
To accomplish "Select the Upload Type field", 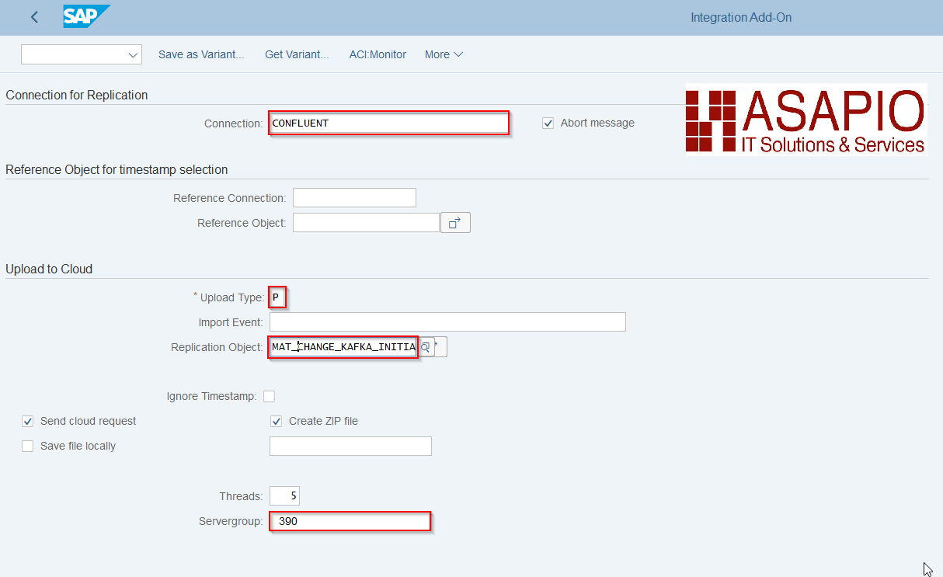I will [277, 297].
